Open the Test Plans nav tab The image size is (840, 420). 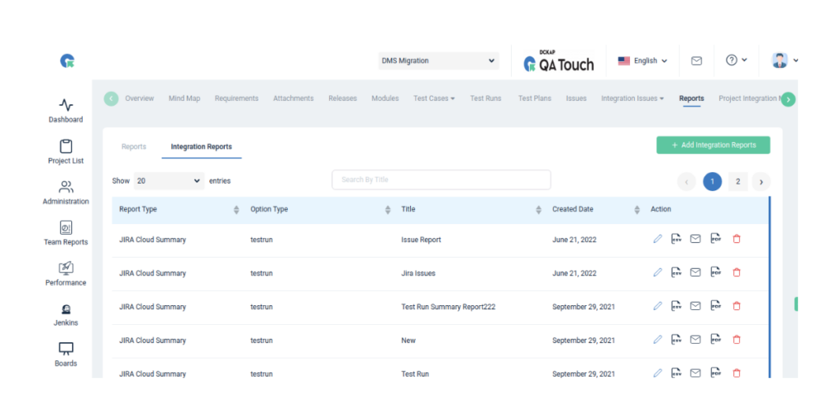535,98
